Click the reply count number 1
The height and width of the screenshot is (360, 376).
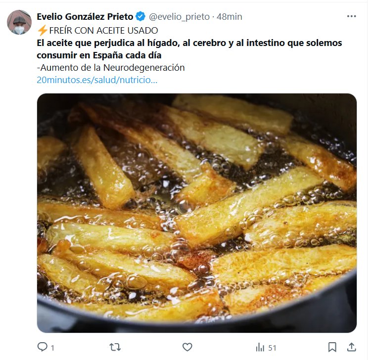52,348
